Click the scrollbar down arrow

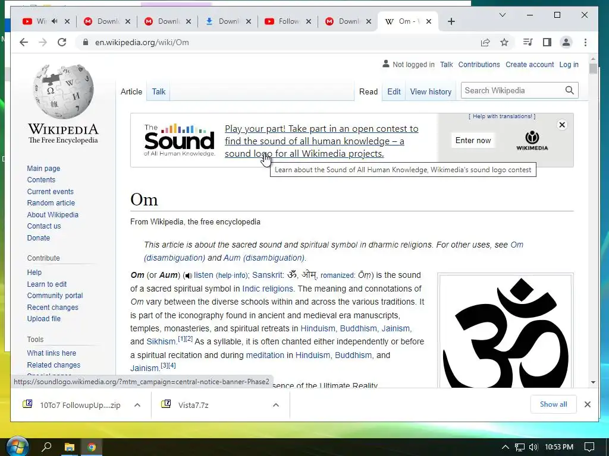coord(593,382)
